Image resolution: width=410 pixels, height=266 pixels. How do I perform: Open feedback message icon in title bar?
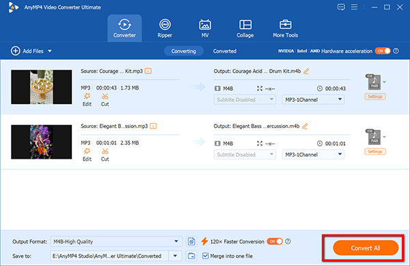click(341, 7)
